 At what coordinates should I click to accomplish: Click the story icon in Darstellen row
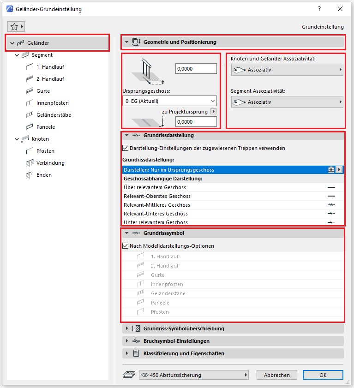pyautogui.click(x=331, y=170)
